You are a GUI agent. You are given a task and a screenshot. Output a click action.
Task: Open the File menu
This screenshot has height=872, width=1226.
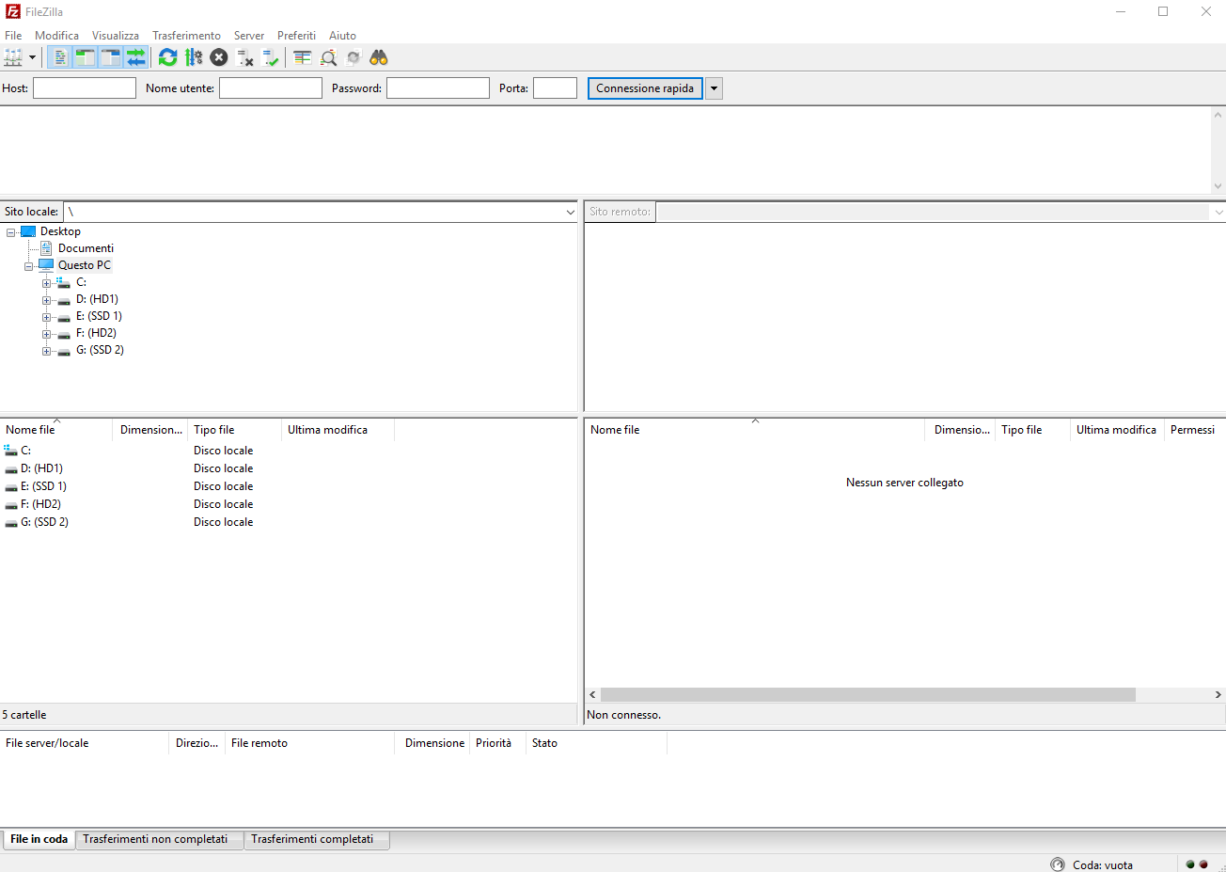click(x=13, y=36)
